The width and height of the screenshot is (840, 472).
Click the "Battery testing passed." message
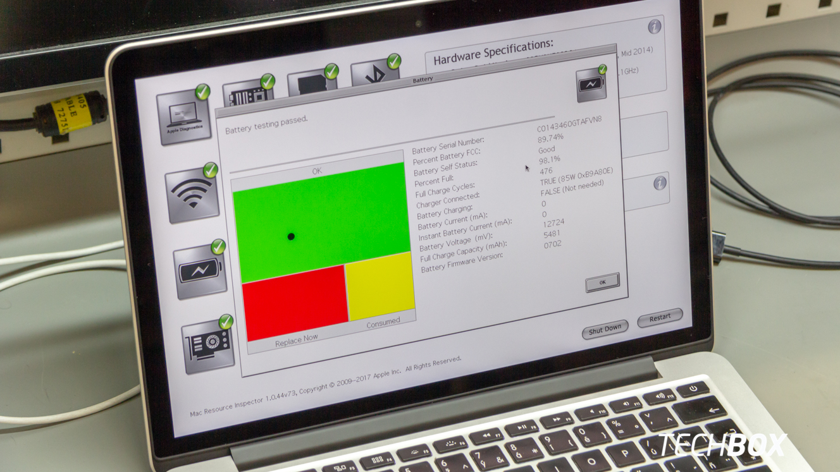[266, 124]
